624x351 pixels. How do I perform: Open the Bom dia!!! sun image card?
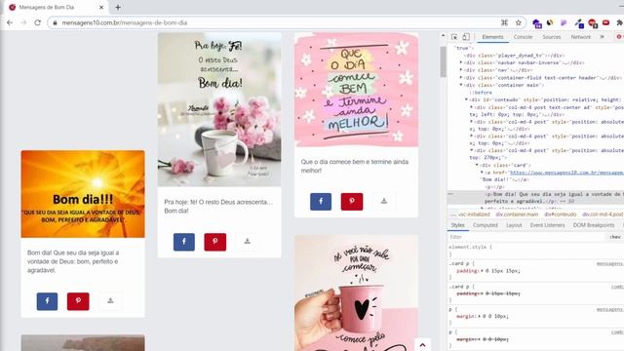[83, 194]
